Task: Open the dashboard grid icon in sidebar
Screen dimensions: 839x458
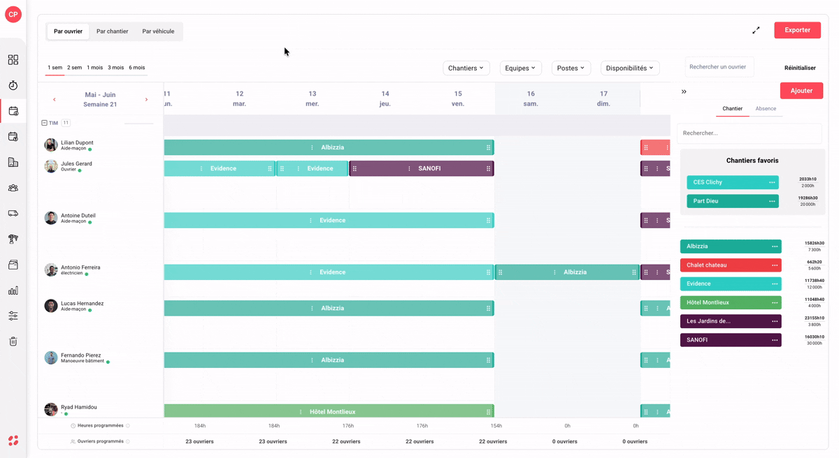Action: tap(13, 60)
